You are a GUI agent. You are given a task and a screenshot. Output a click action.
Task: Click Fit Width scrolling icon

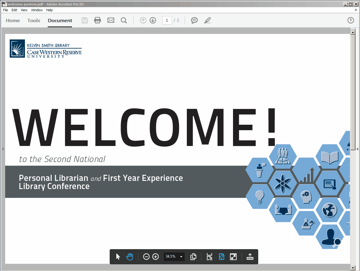point(209,256)
